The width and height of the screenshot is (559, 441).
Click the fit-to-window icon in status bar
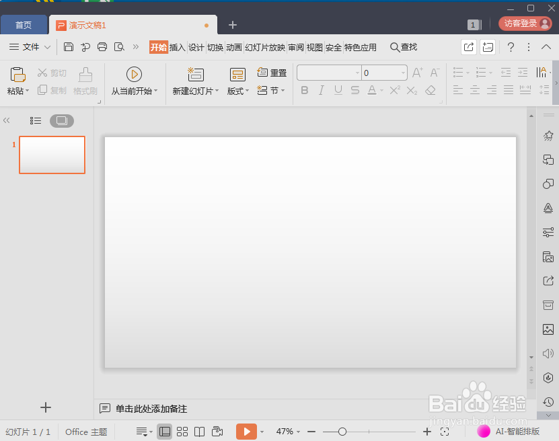point(445,432)
